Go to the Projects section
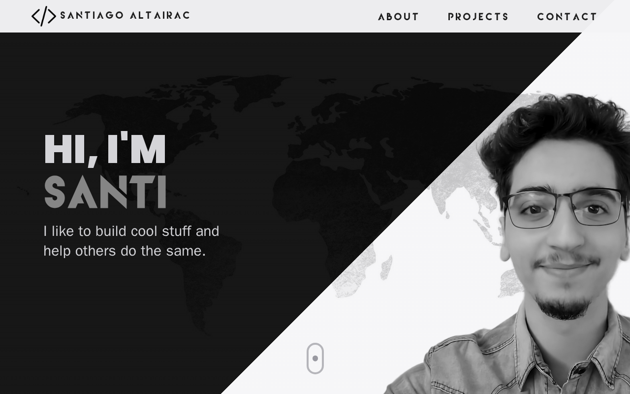This screenshot has height=394, width=630. (x=478, y=17)
